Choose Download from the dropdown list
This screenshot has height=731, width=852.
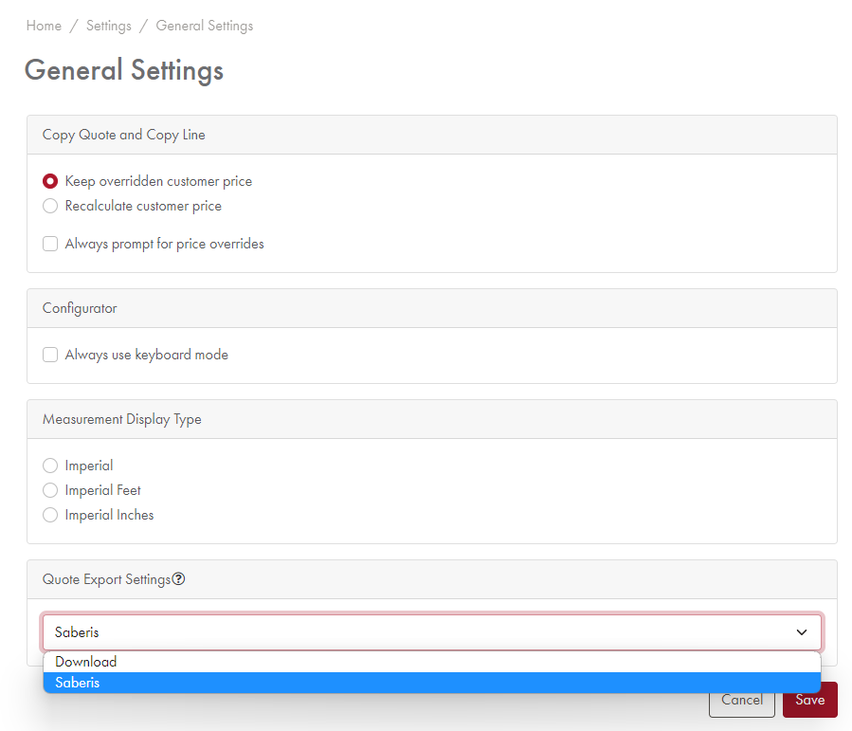coord(86,662)
